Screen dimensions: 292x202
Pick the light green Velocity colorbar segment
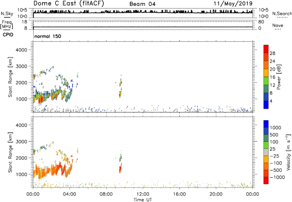point(266,145)
